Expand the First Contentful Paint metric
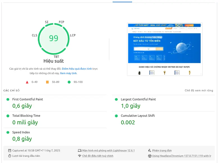The width and height of the screenshot is (220, 163). pyautogui.click(x=28, y=99)
